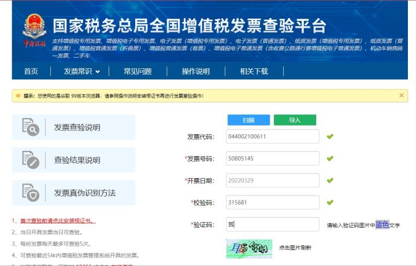The width and height of the screenshot is (416, 266).
Task: Click the speaker icon in notification bar
Action: pos(18,95)
